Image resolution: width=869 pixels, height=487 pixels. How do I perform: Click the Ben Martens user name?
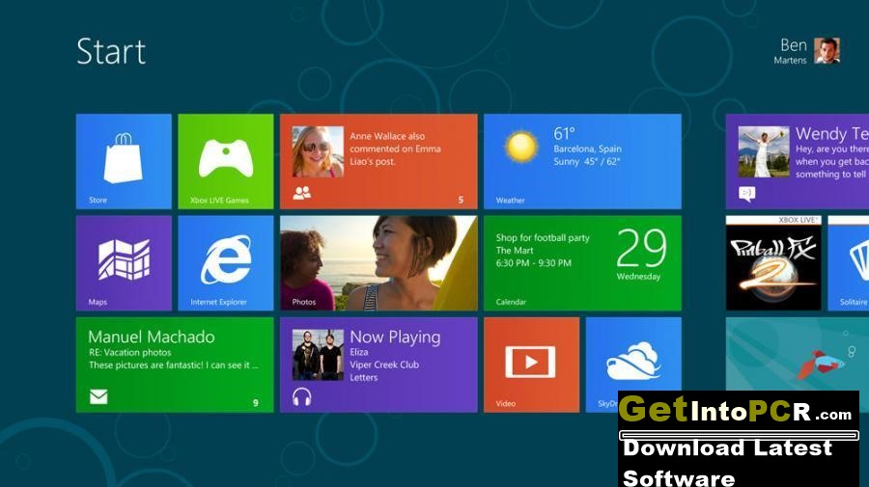[x=791, y=51]
